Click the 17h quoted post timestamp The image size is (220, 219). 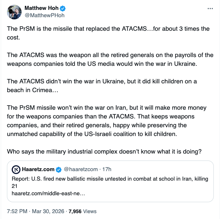point(106,169)
